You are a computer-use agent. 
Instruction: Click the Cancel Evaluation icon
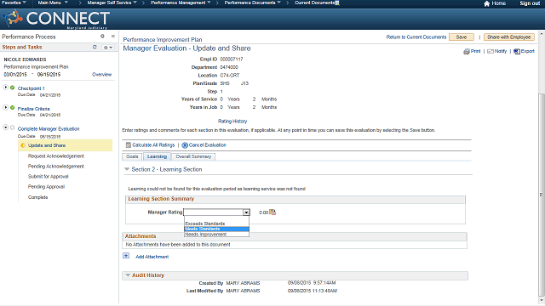(x=185, y=145)
